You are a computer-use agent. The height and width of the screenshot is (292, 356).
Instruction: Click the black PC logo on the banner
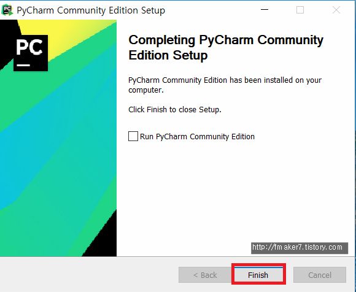[x=31, y=53]
